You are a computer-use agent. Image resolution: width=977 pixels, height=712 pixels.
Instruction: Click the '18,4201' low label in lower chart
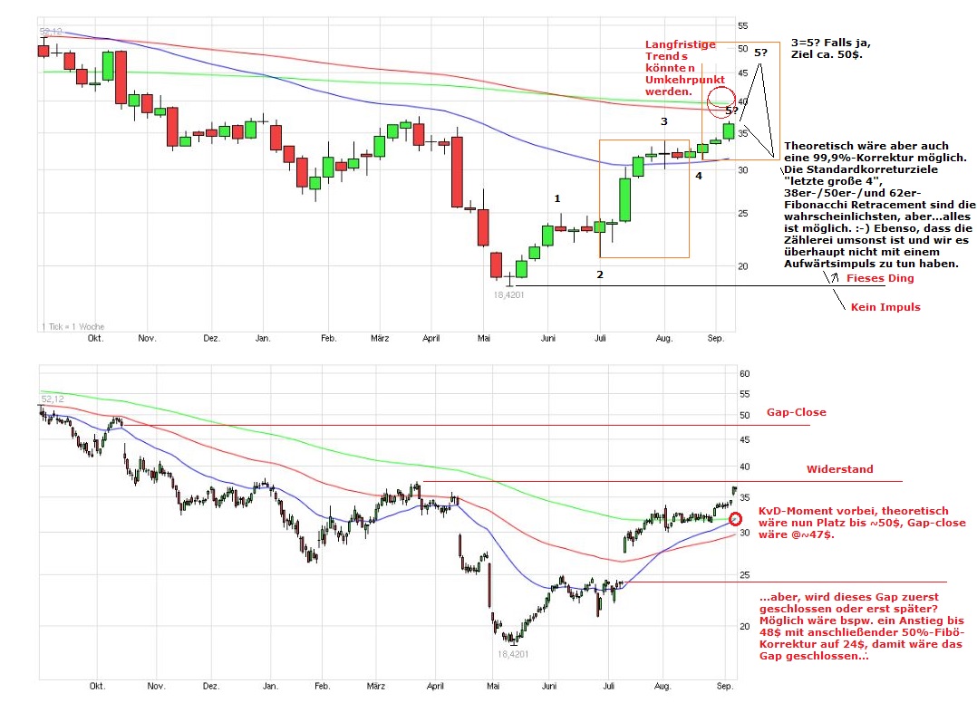click(513, 653)
